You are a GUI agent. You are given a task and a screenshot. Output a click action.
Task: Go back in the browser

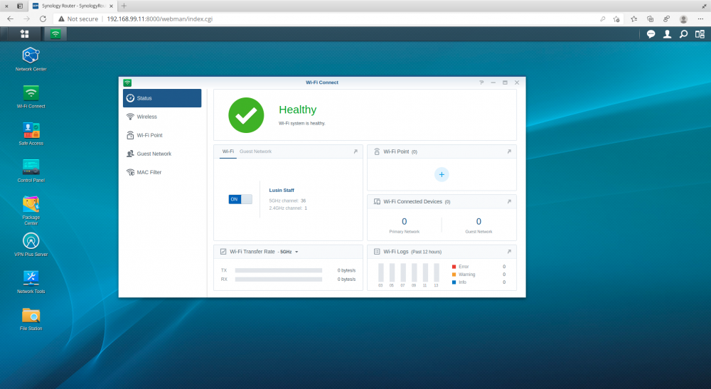coord(10,19)
